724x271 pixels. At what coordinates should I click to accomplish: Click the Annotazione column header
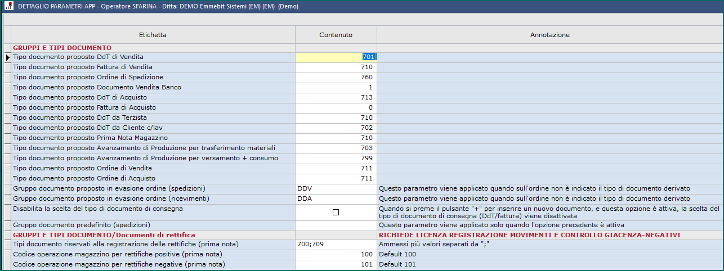[549, 35]
